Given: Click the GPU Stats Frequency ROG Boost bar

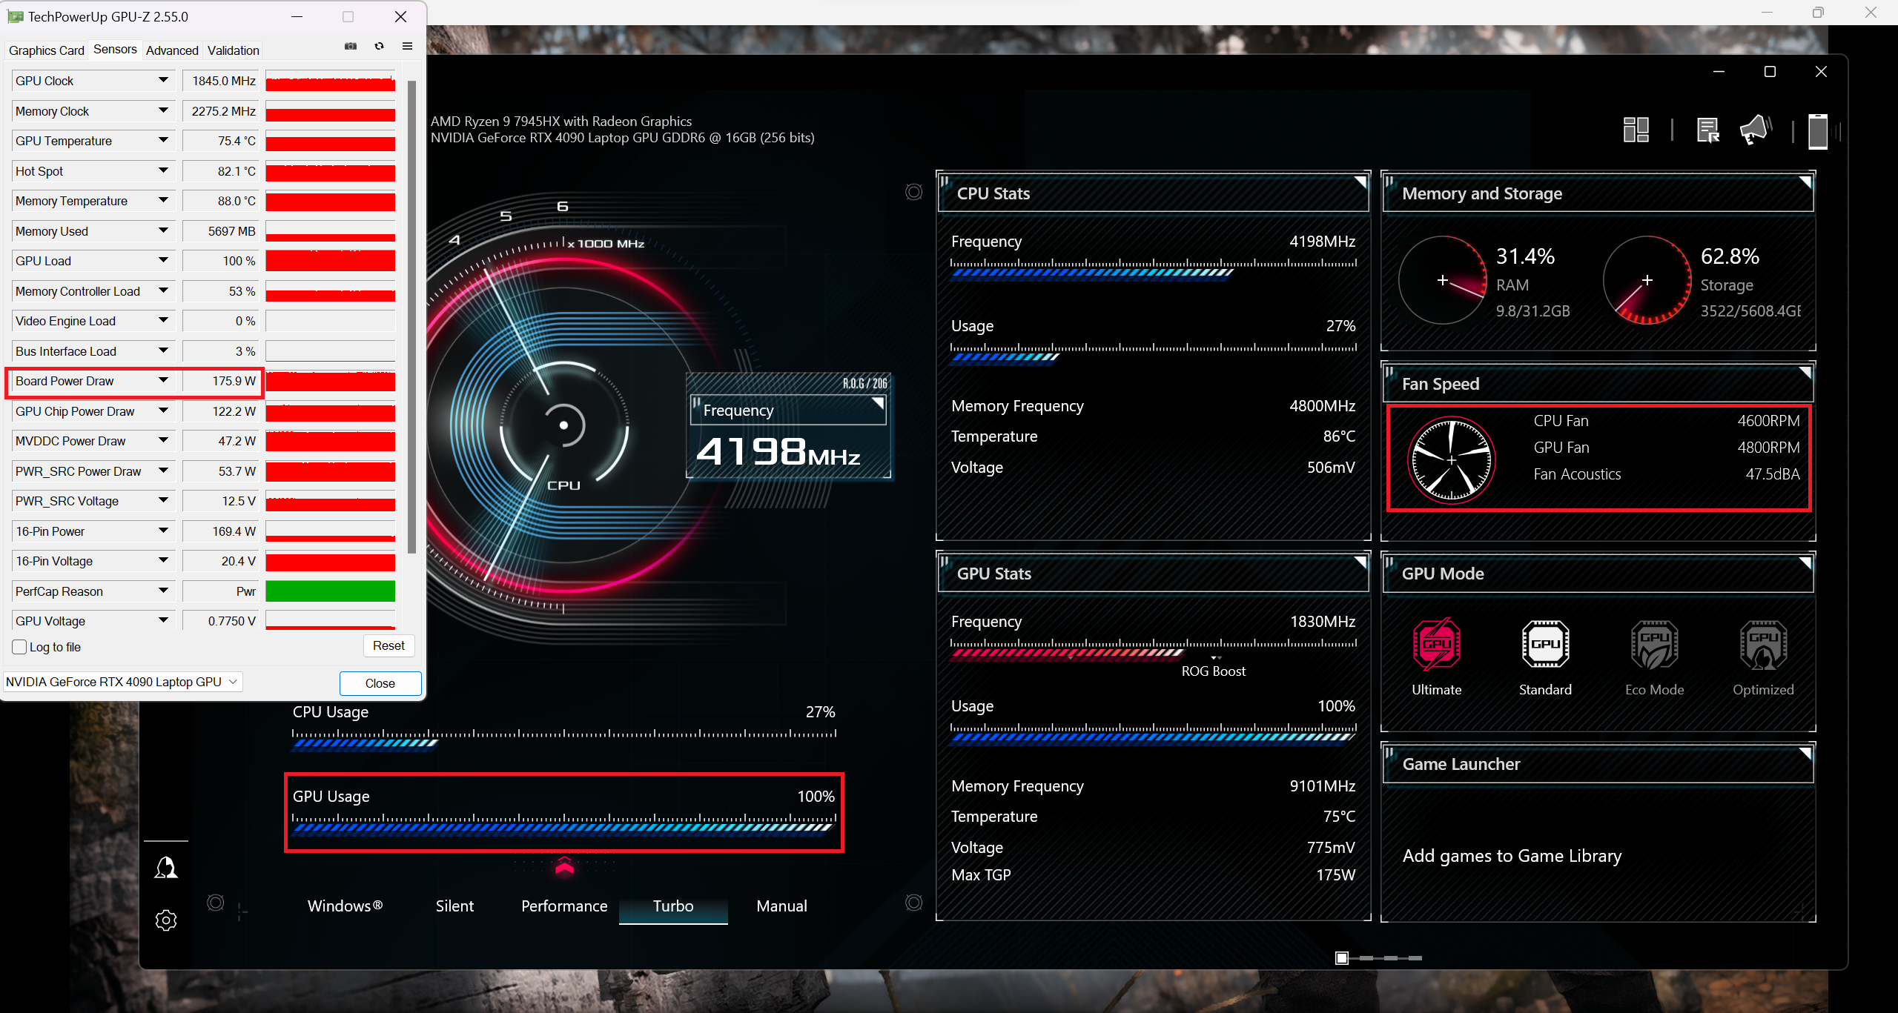Looking at the screenshot, I should pyautogui.click(x=1153, y=653).
